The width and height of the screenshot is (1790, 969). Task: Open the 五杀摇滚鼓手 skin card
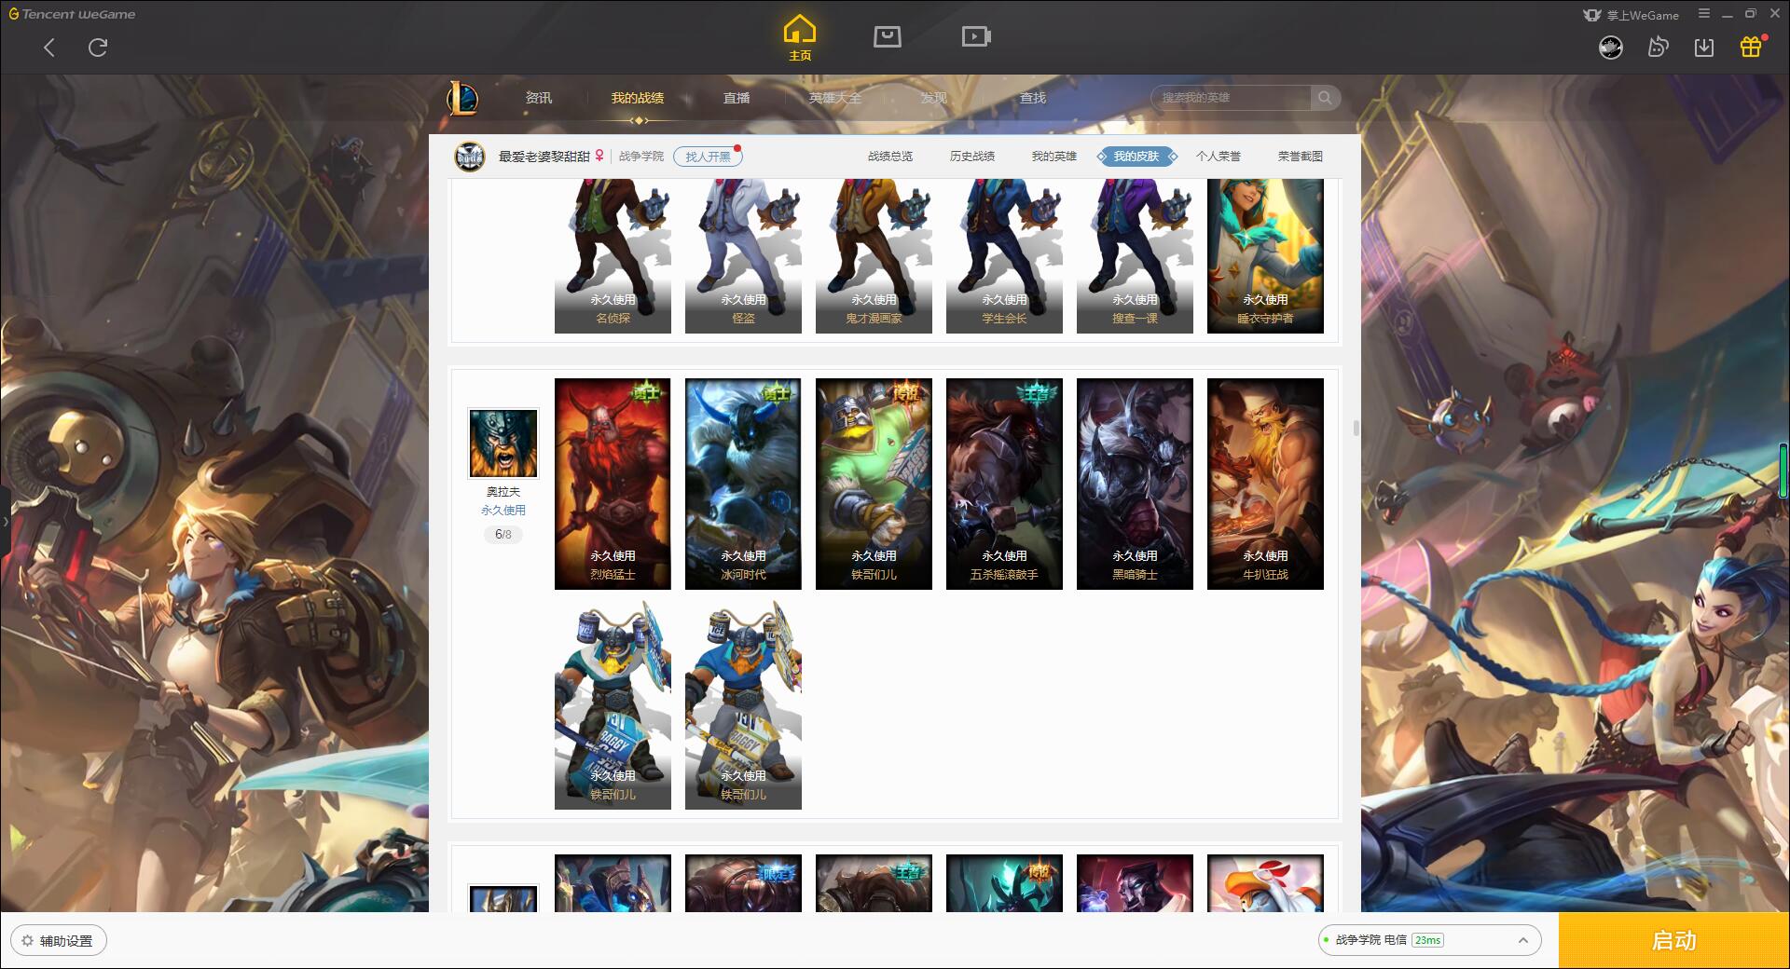tap(1004, 484)
